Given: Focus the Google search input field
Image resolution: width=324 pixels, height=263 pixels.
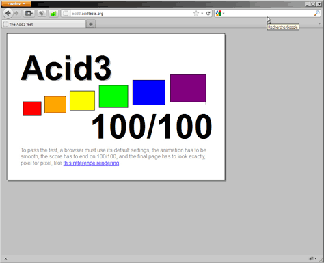Looking at the screenshot, I should (269, 14).
